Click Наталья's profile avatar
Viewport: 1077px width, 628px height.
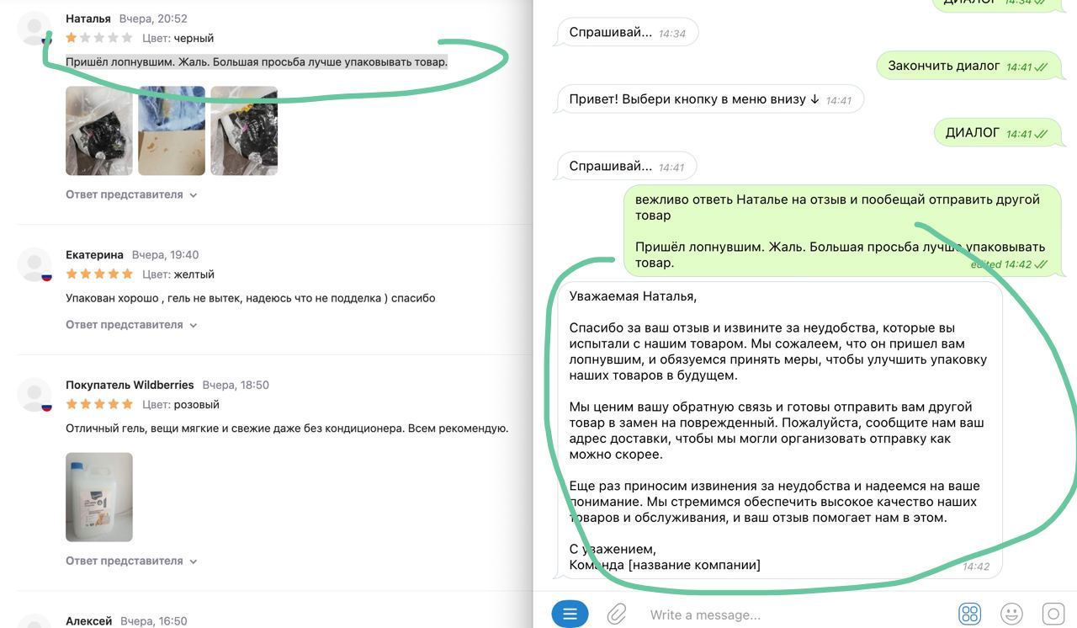click(35, 29)
